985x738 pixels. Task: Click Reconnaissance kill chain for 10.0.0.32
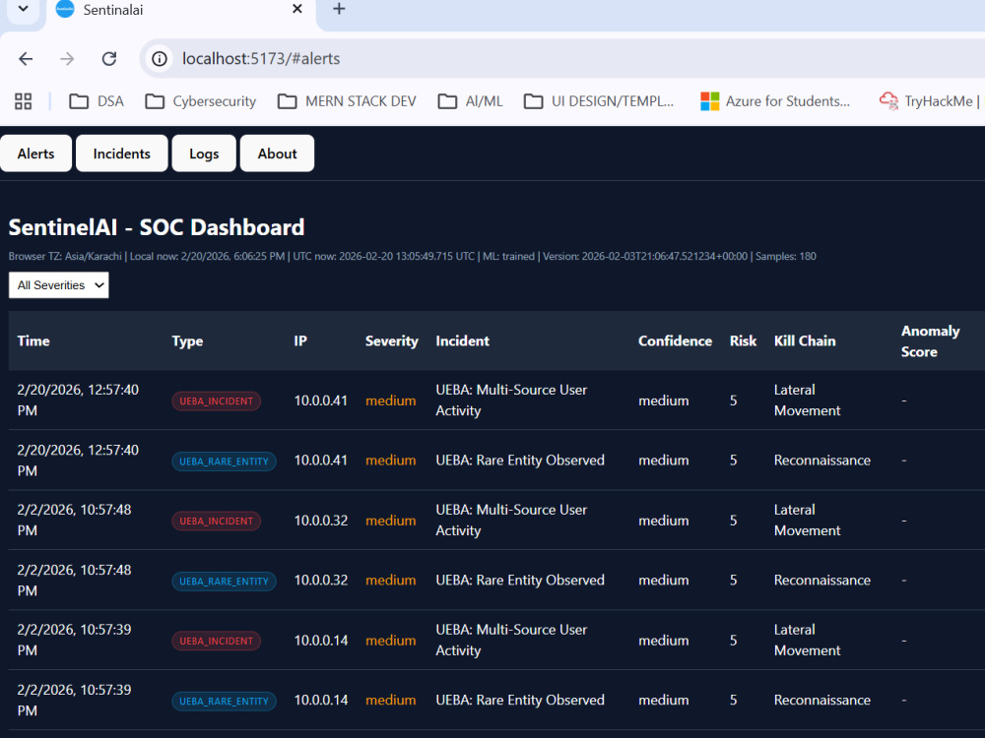point(822,580)
